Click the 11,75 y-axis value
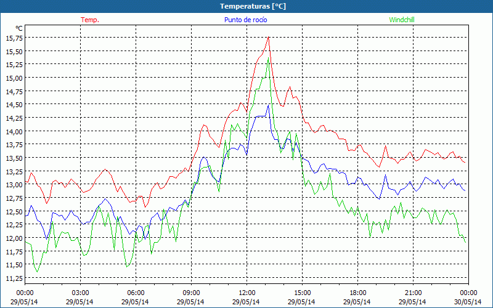This screenshot has height=308, width=493. tap(14, 251)
